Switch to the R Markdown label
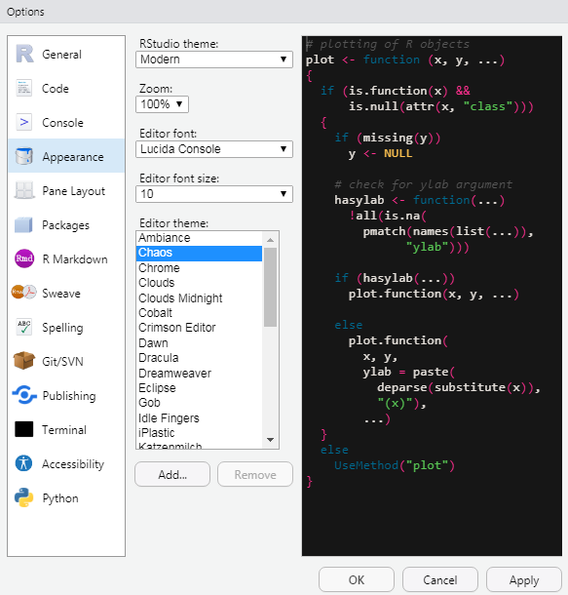Image resolution: width=568 pixels, height=595 pixels. (x=75, y=259)
